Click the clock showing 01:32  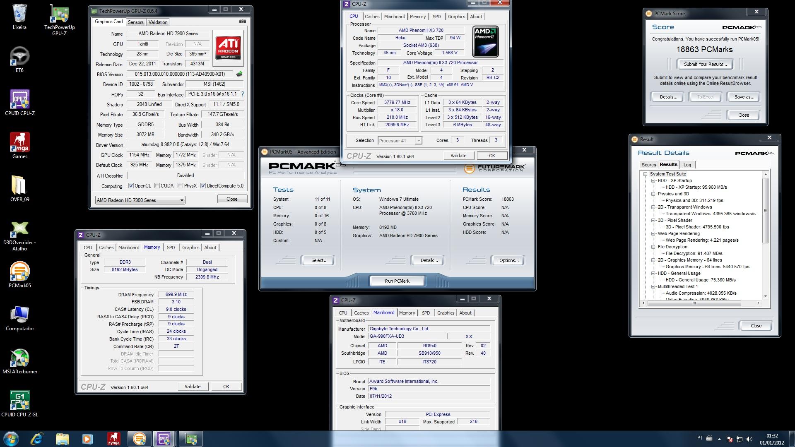772,436
